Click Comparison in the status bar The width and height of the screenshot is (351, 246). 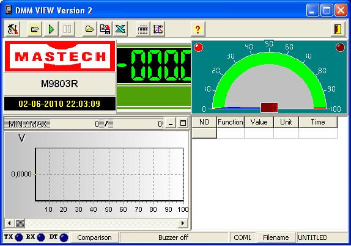point(94,237)
